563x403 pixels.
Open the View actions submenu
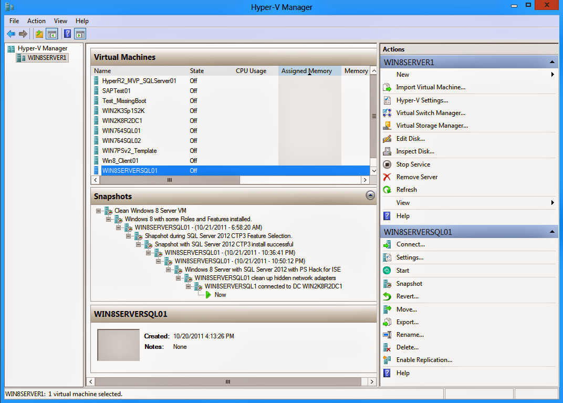click(x=403, y=202)
